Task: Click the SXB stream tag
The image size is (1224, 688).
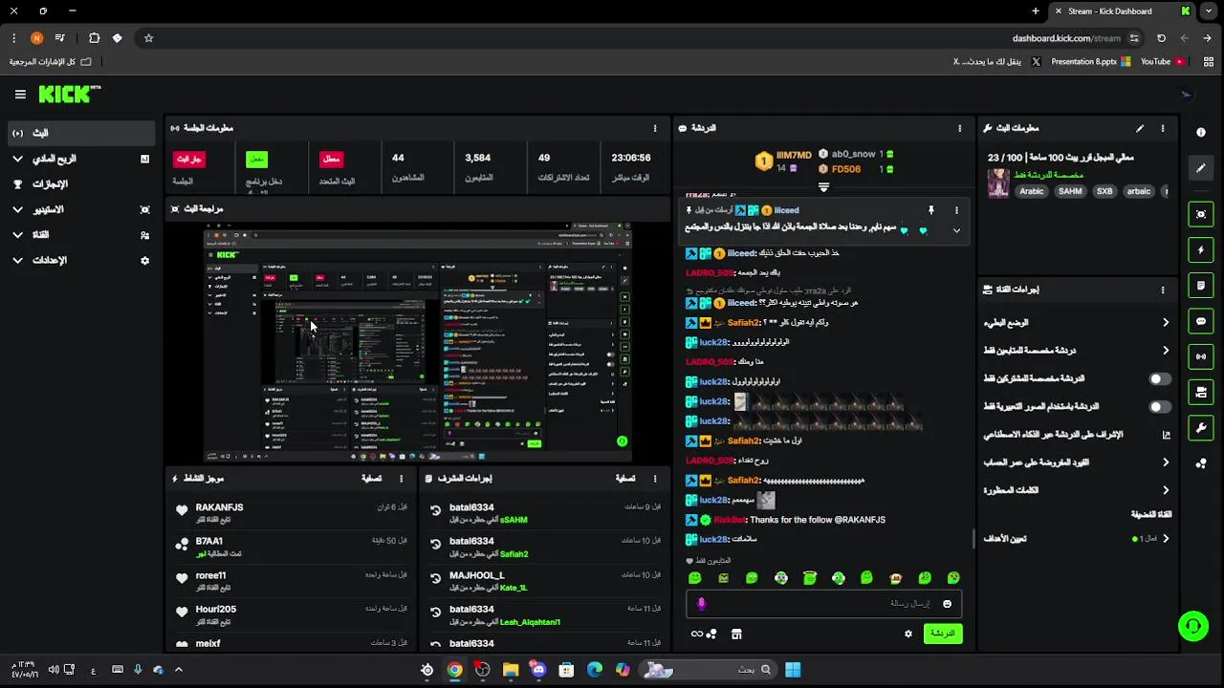Action: 1104,191
